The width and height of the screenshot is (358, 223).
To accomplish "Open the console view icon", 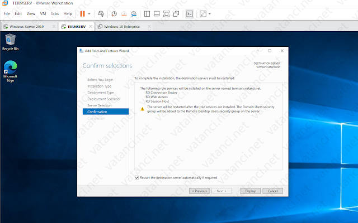I will point(190,14).
